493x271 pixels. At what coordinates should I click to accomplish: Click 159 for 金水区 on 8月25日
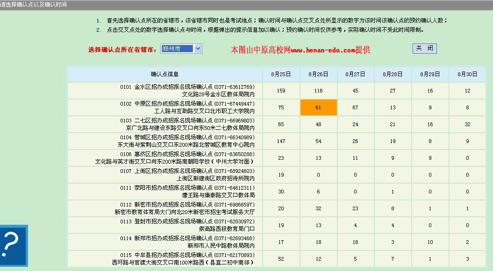[x=281, y=91]
